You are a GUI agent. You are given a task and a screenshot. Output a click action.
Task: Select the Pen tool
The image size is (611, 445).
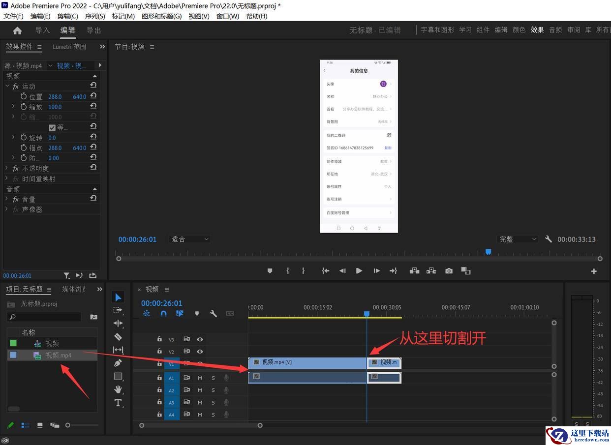pyautogui.click(x=118, y=363)
